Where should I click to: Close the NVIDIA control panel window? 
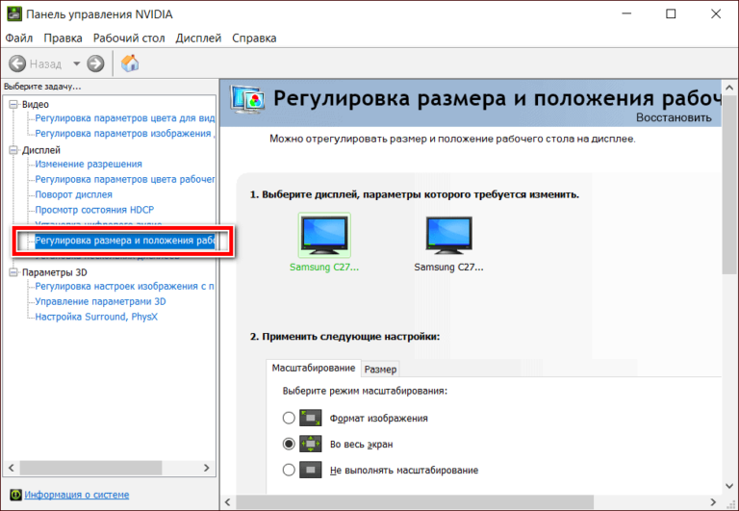(716, 14)
